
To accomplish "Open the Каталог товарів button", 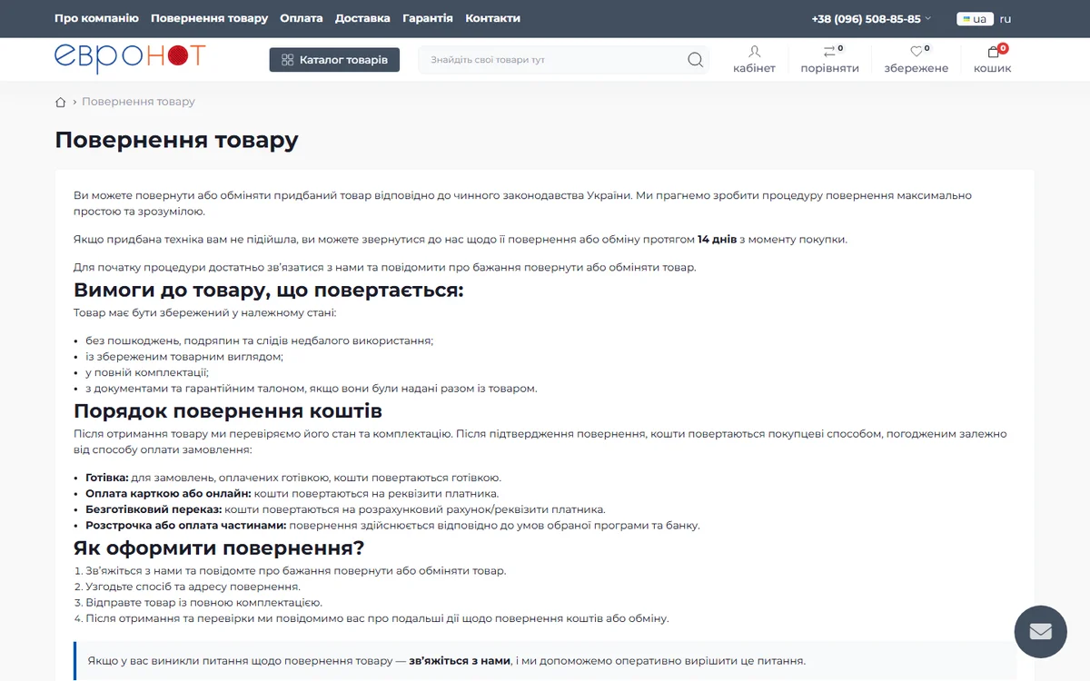I will pyautogui.click(x=334, y=60).
